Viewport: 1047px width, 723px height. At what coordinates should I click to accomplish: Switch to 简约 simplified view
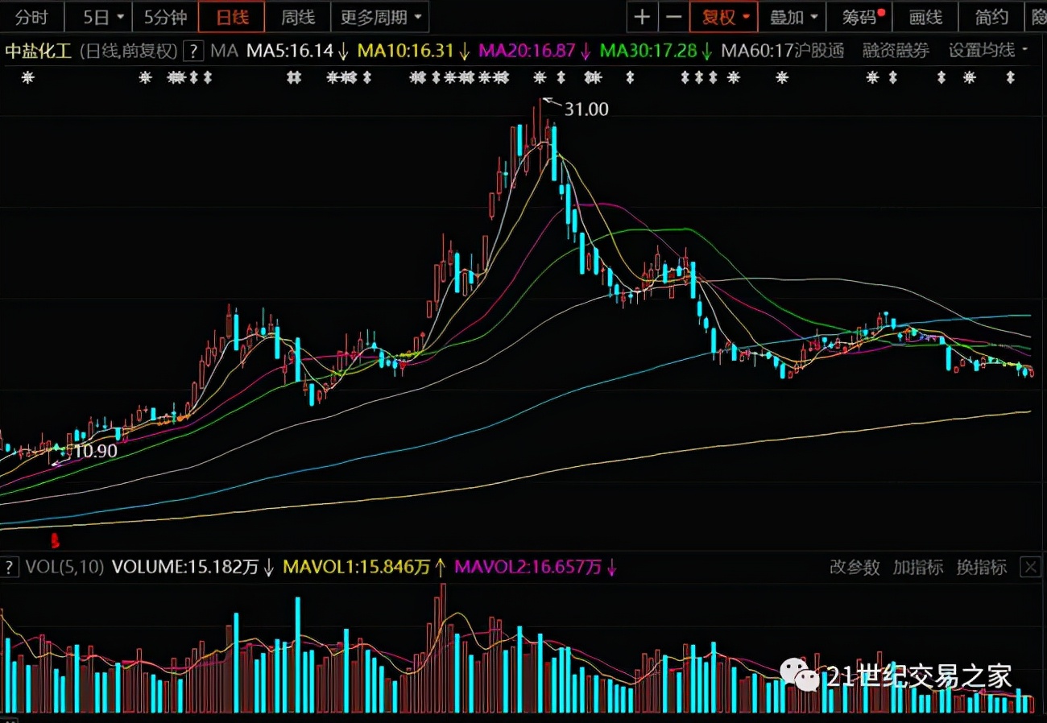[x=991, y=17]
